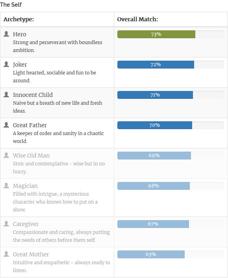228x278 pixels.
Task: Click the Great Mother person icon
Action: 6,254
